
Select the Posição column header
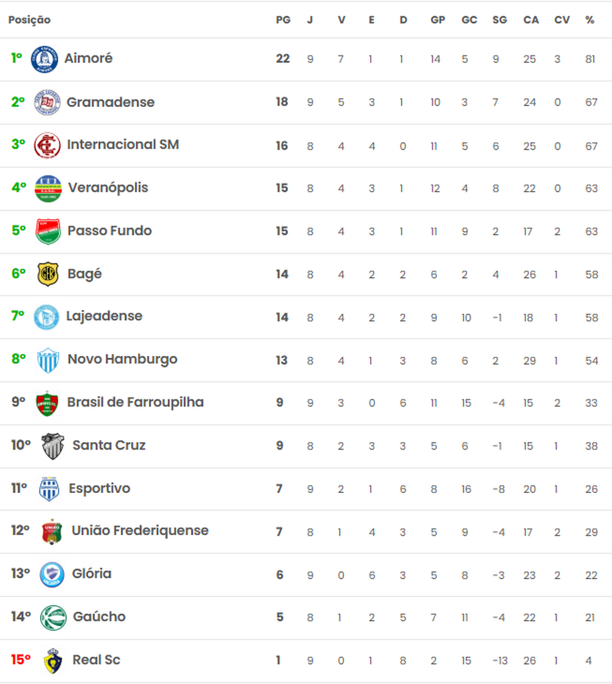click(29, 20)
